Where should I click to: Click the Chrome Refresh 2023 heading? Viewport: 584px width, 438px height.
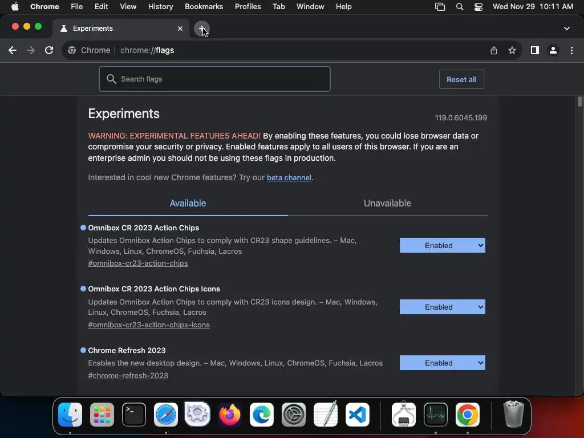point(127,351)
